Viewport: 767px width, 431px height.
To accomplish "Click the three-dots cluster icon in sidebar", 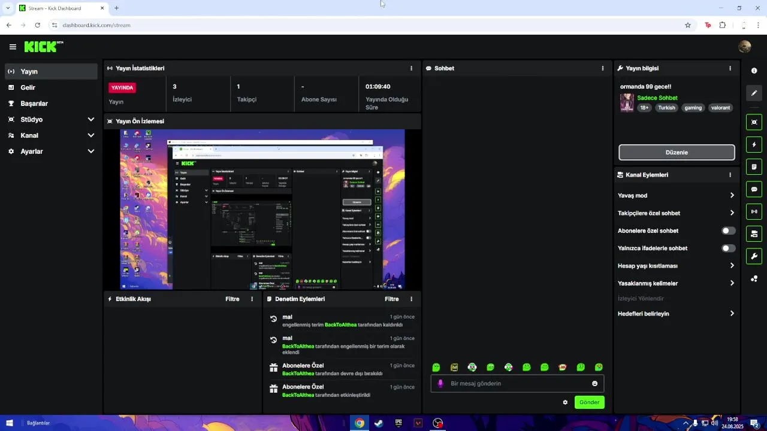I will [x=754, y=278].
